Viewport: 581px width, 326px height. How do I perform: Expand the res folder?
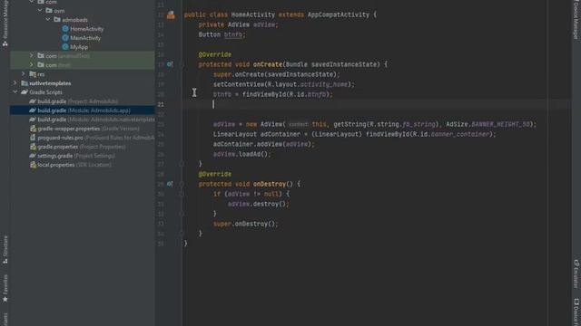(24, 74)
